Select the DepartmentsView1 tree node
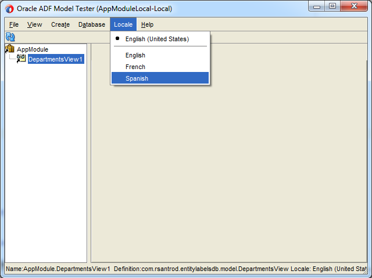Viewport: 372px width, 278px height. [56, 59]
